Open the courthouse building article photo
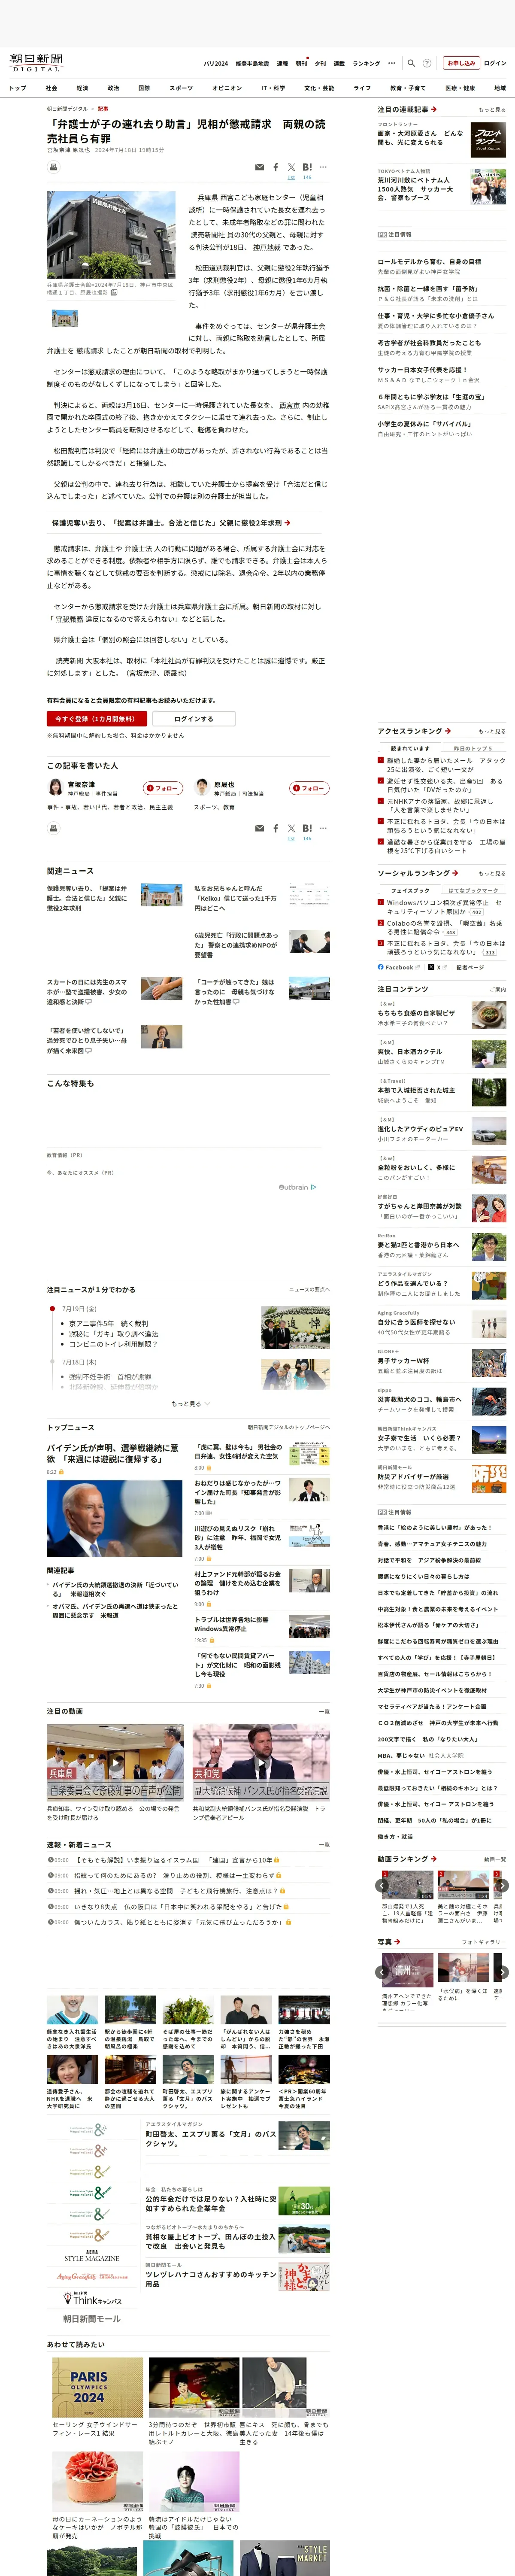The image size is (515, 2576). [x=111, y=234]
